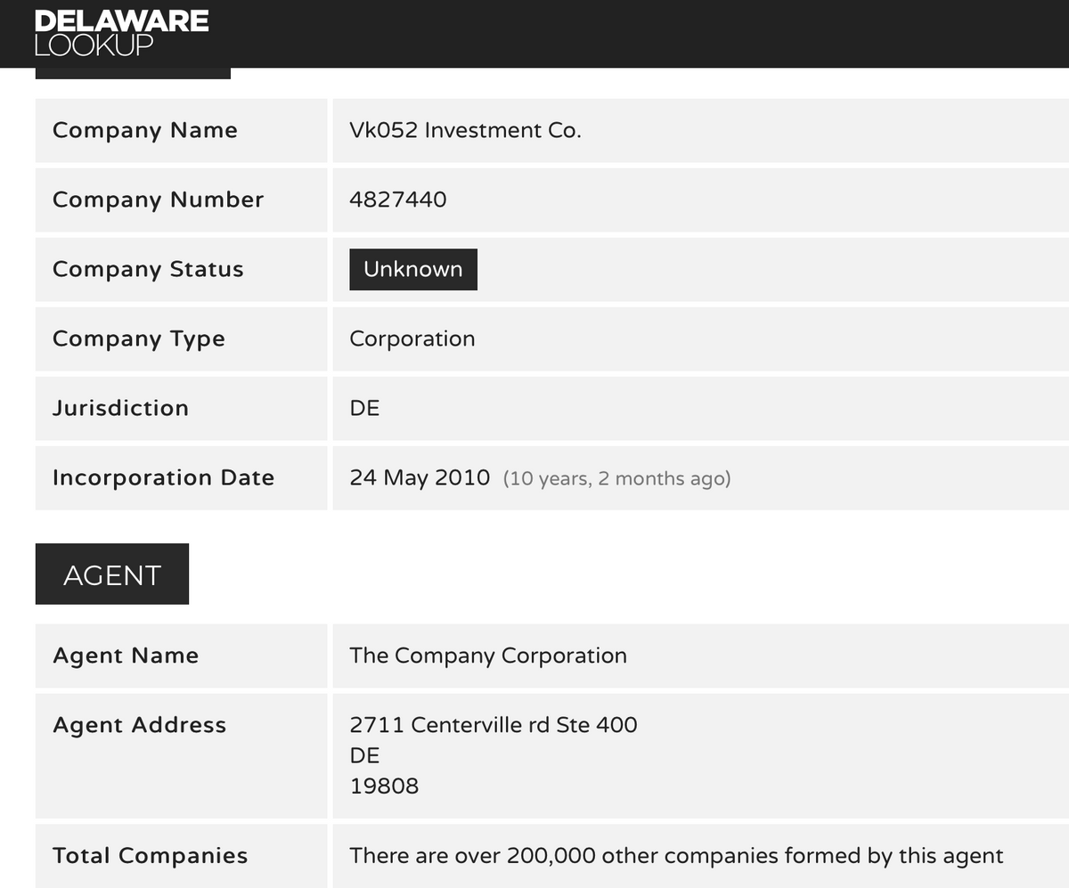Click the Delaware Lookup logo
Screen dimensions: 1069x888
[122, 33]
